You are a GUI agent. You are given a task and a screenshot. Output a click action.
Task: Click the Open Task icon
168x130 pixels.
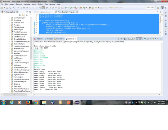93,8
